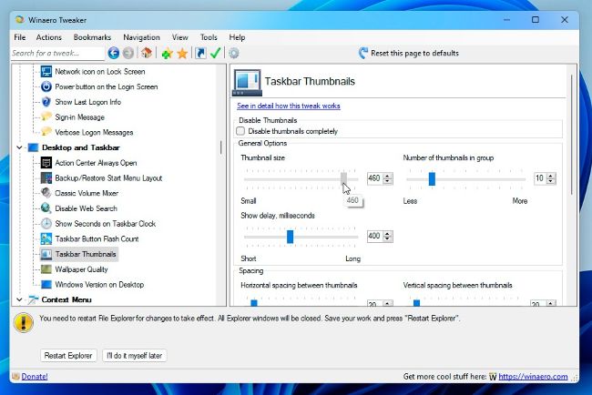This screenshot has height=395, width=592.
Task: Click the Search for a tweak field
Action: (x=57, y=53)
